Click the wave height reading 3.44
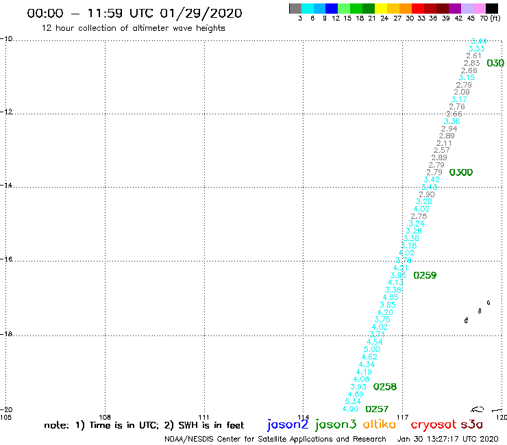 pyautogui.click(x=479, y=41)
